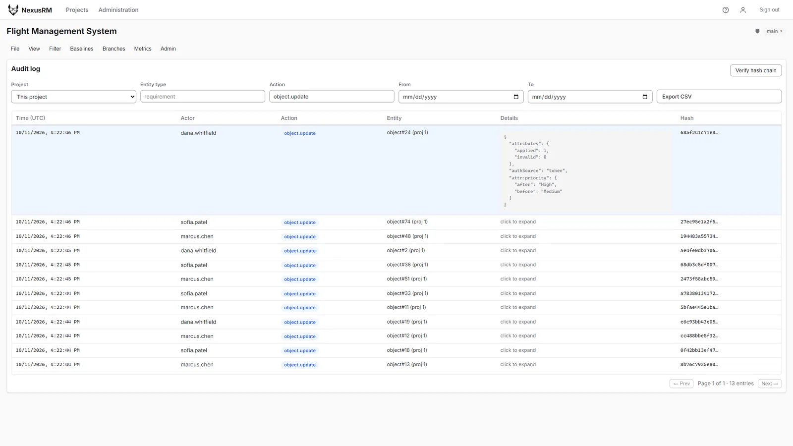Click the Actor column header
The height and width of the screenshot is (446, 793).
click(x=188, y=118)
